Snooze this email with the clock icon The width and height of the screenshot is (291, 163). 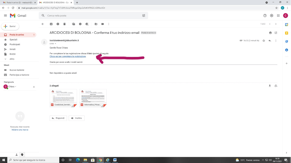[x=80, y=24]
